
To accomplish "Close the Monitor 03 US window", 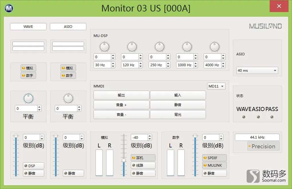I will [279, 6].
